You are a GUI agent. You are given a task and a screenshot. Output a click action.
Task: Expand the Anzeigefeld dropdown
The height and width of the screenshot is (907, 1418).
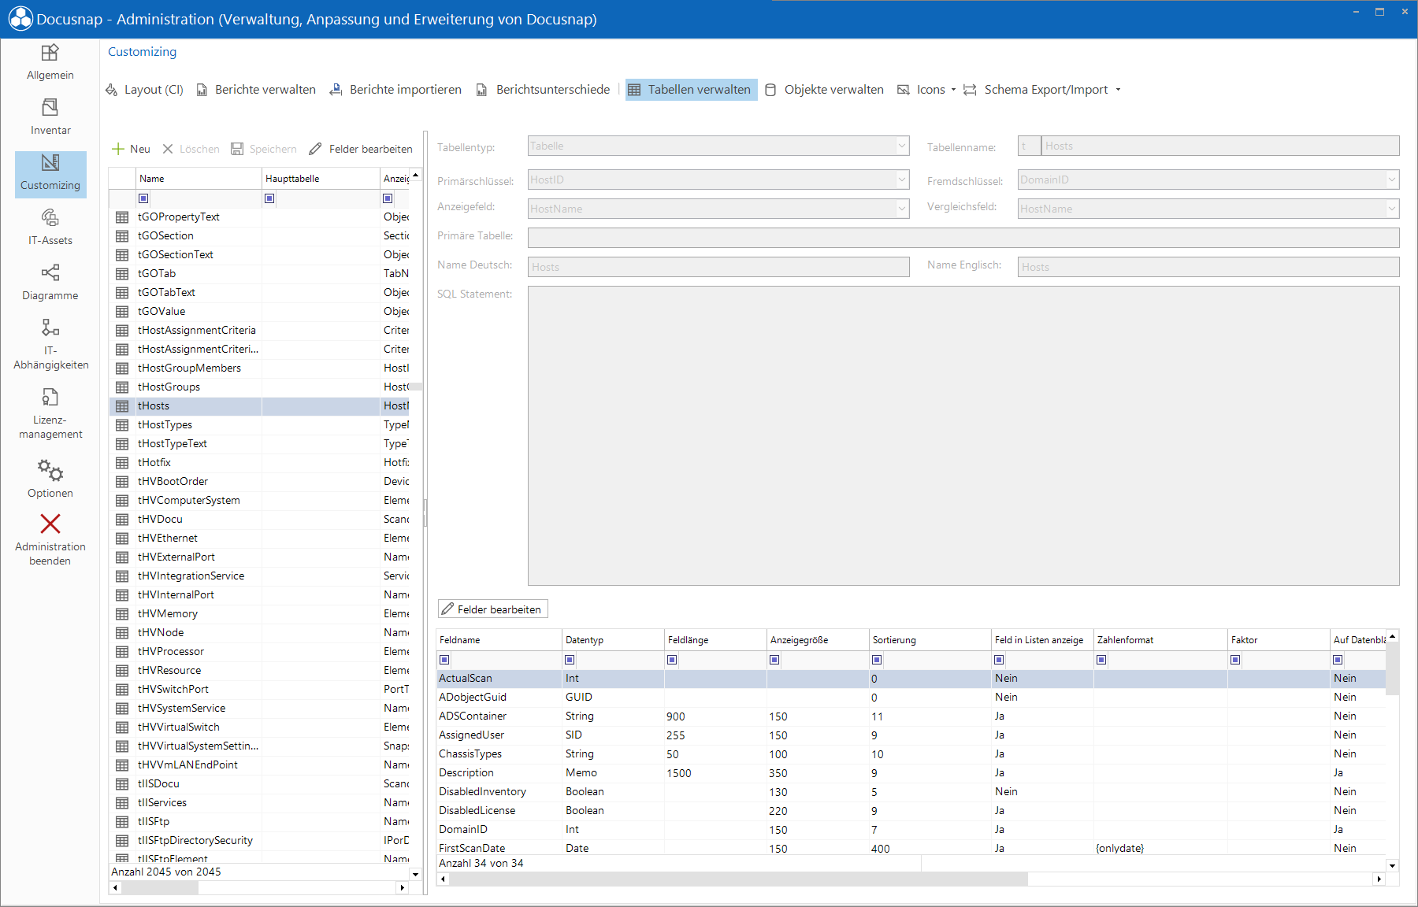pos(902,209)
